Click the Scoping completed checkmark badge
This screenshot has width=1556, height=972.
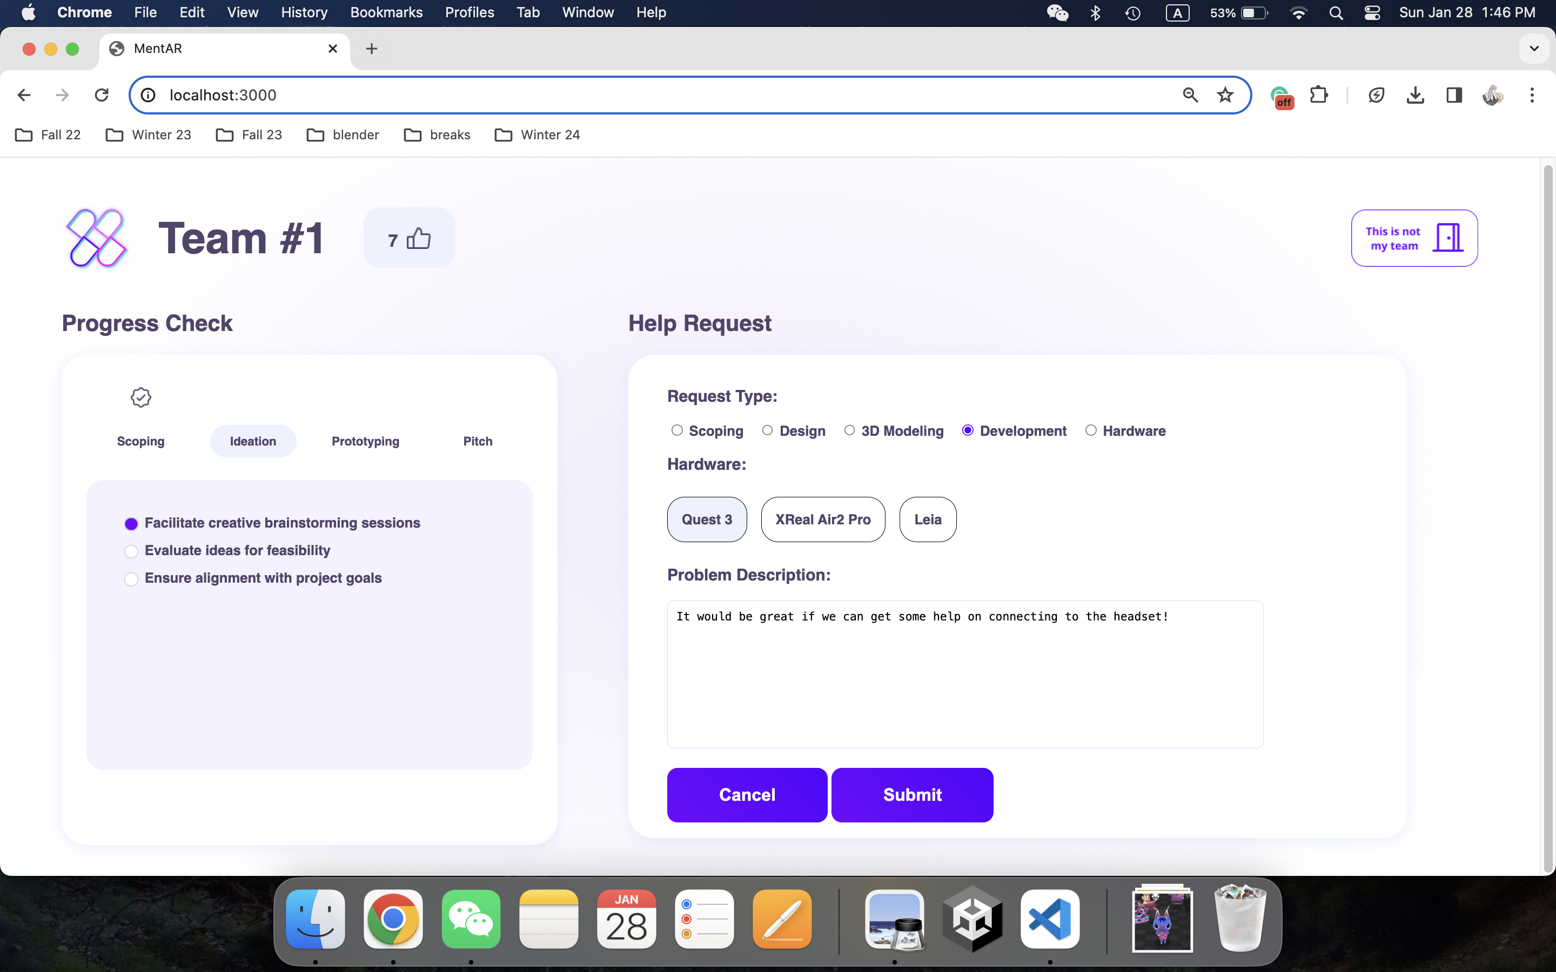coord(141,397)
